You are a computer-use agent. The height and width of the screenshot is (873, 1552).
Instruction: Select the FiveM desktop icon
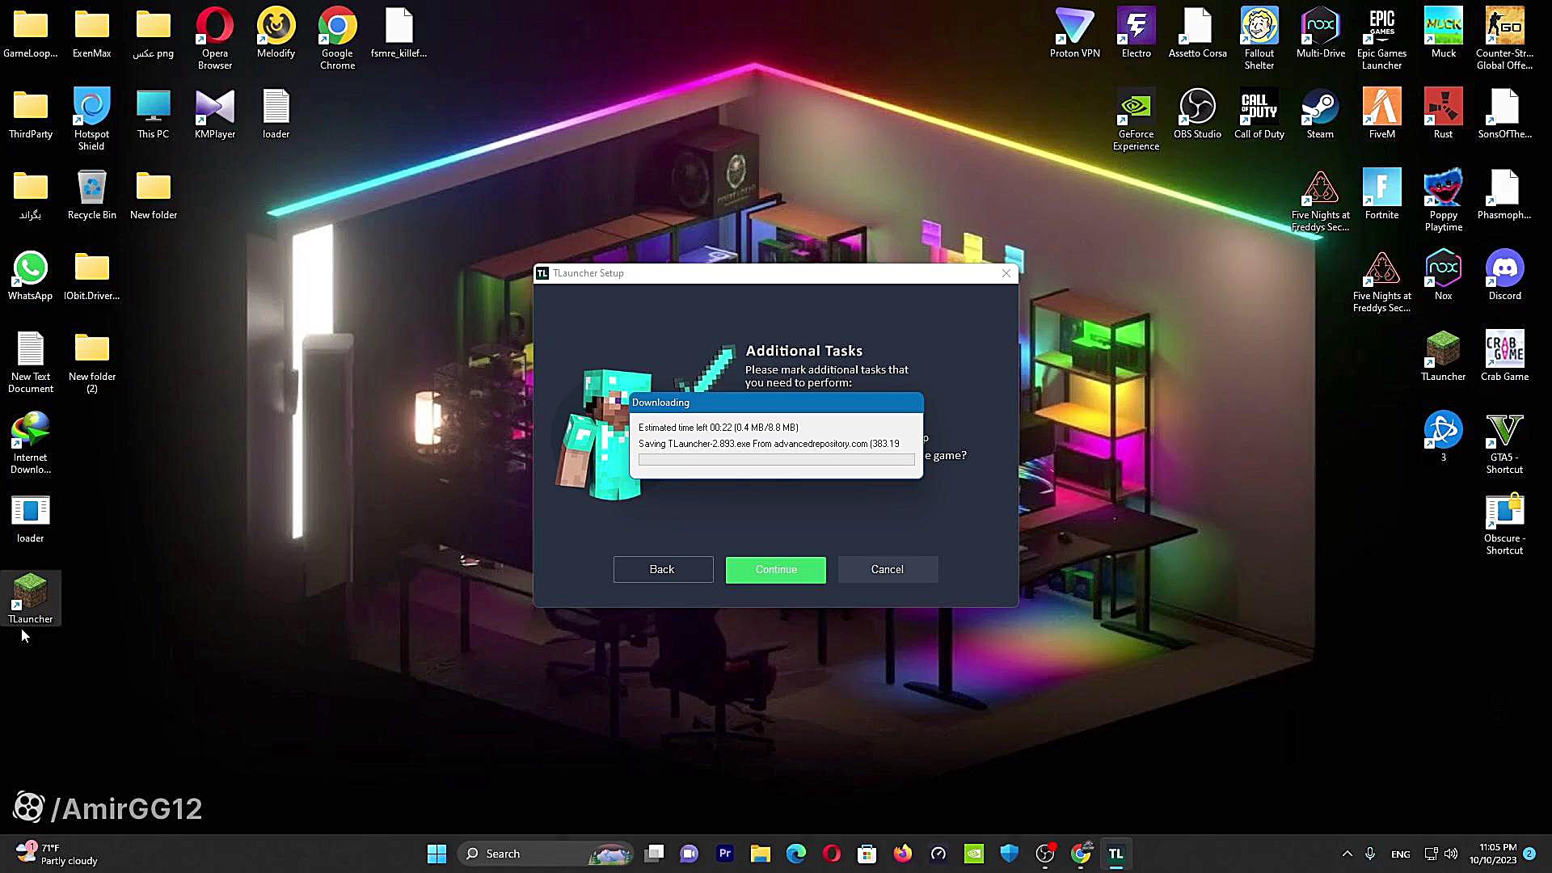click(x=1381, y=113)
